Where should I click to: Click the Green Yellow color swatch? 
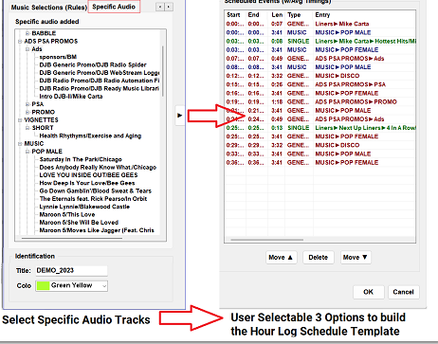[x=43, y=285]
